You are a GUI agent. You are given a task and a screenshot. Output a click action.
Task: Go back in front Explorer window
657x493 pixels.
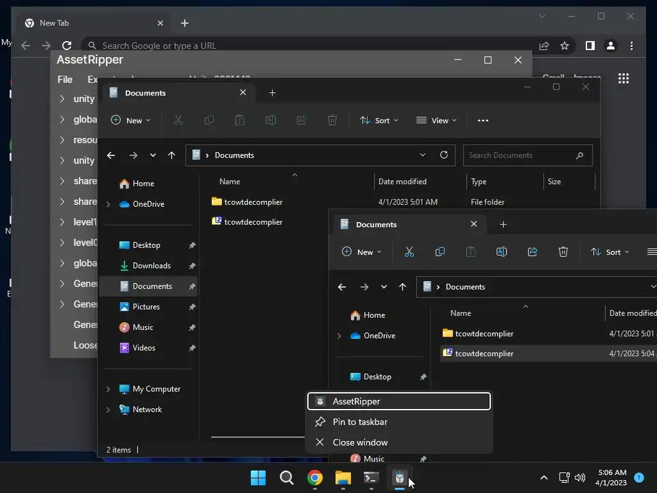point(342,287)
